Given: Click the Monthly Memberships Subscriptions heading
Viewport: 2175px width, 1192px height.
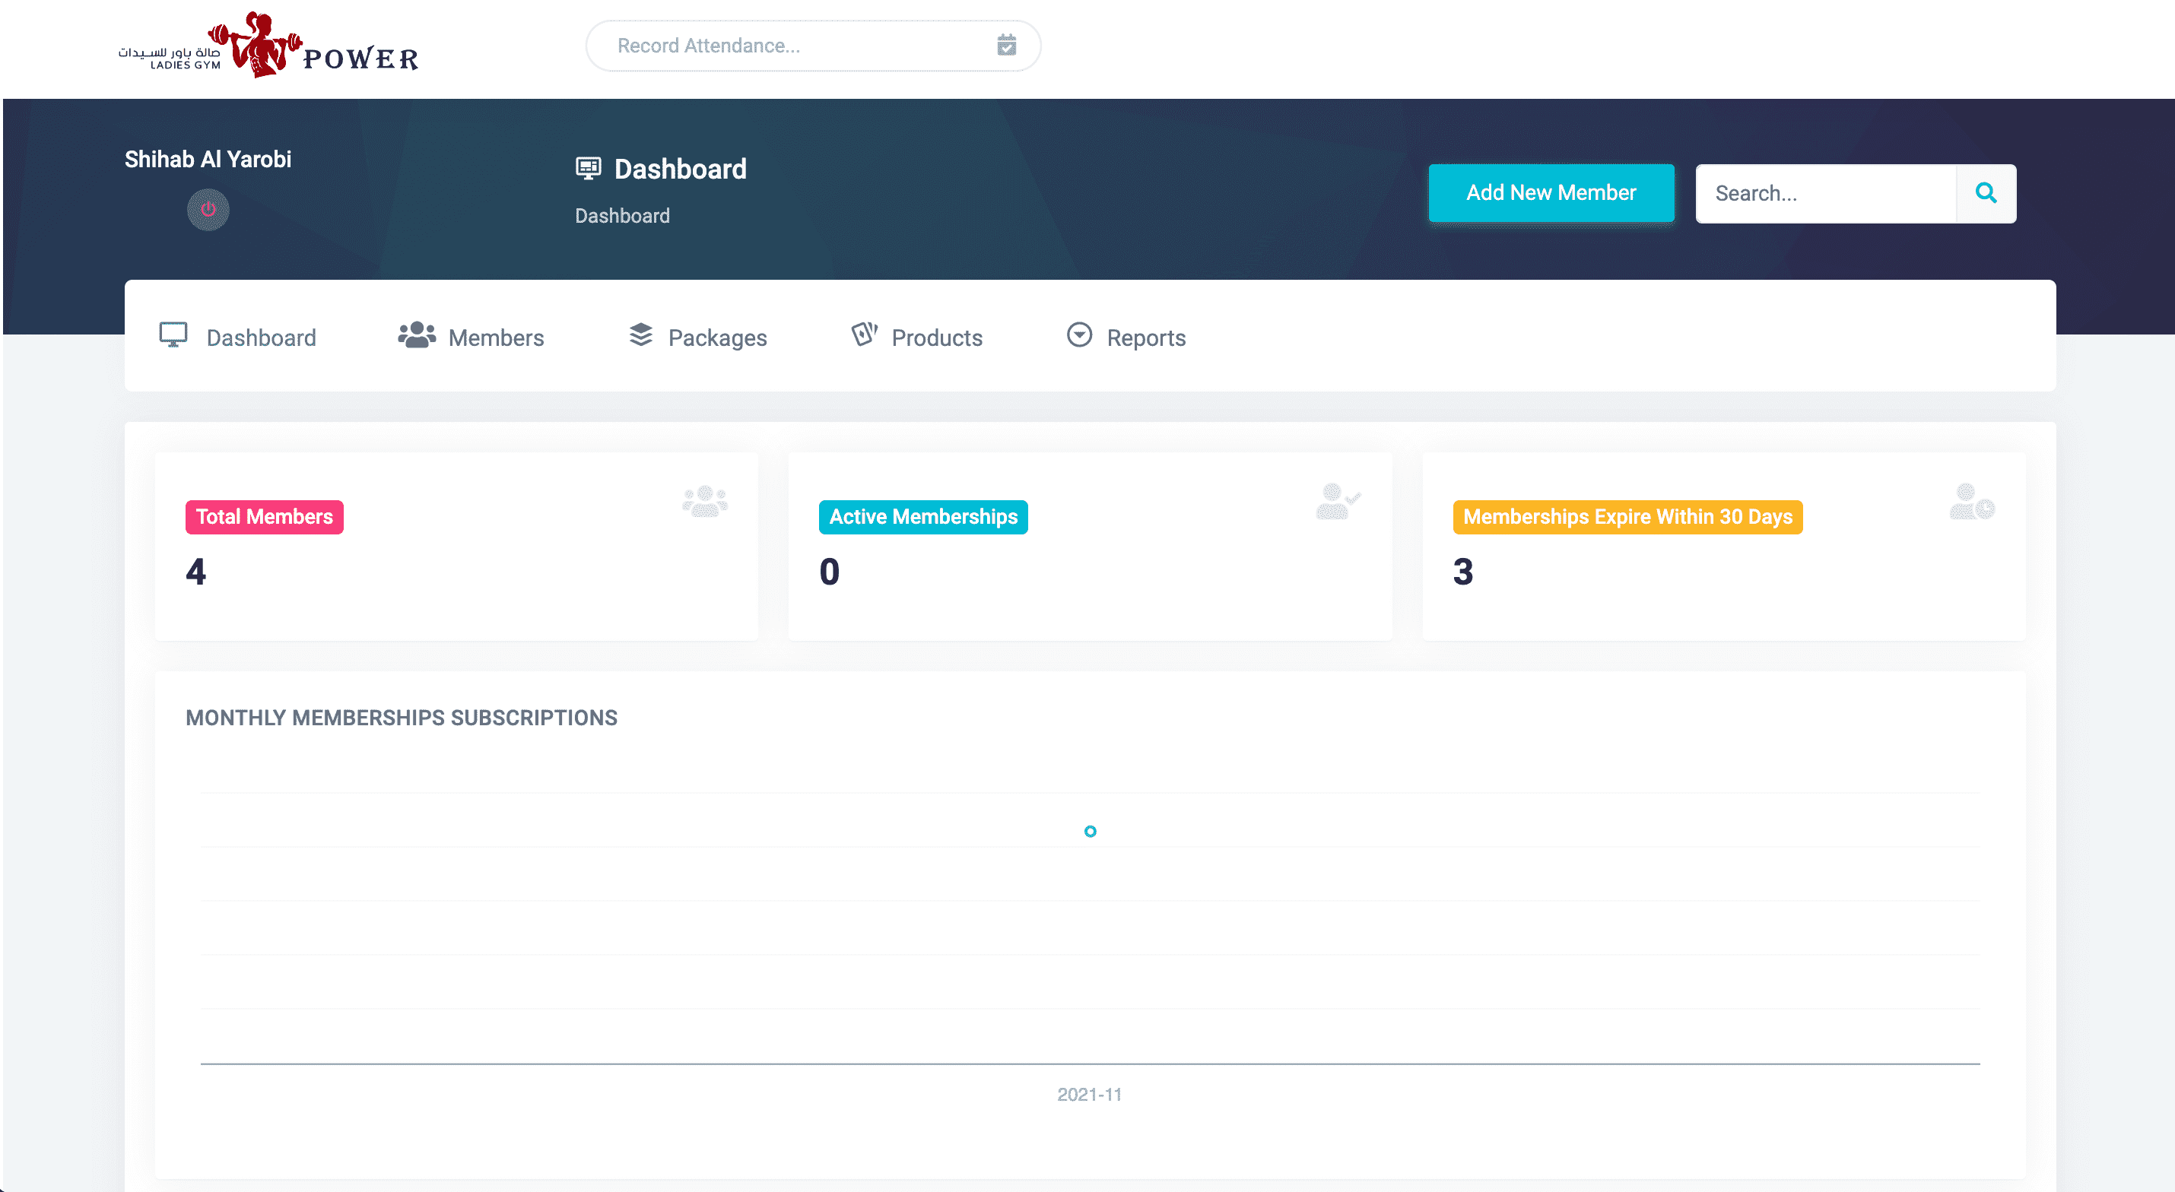Looking at the screenshot, I should 401,718.
